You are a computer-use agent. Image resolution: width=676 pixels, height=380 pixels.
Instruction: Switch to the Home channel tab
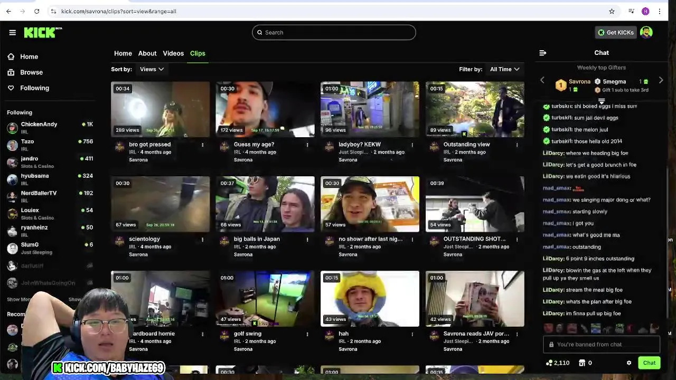(x=123, y=53)
